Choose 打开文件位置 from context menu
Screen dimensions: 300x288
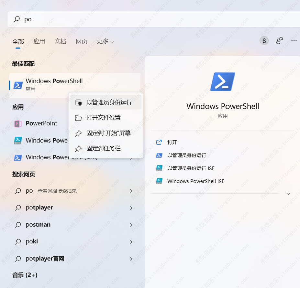pyautogui.click(x=104, y=118)
